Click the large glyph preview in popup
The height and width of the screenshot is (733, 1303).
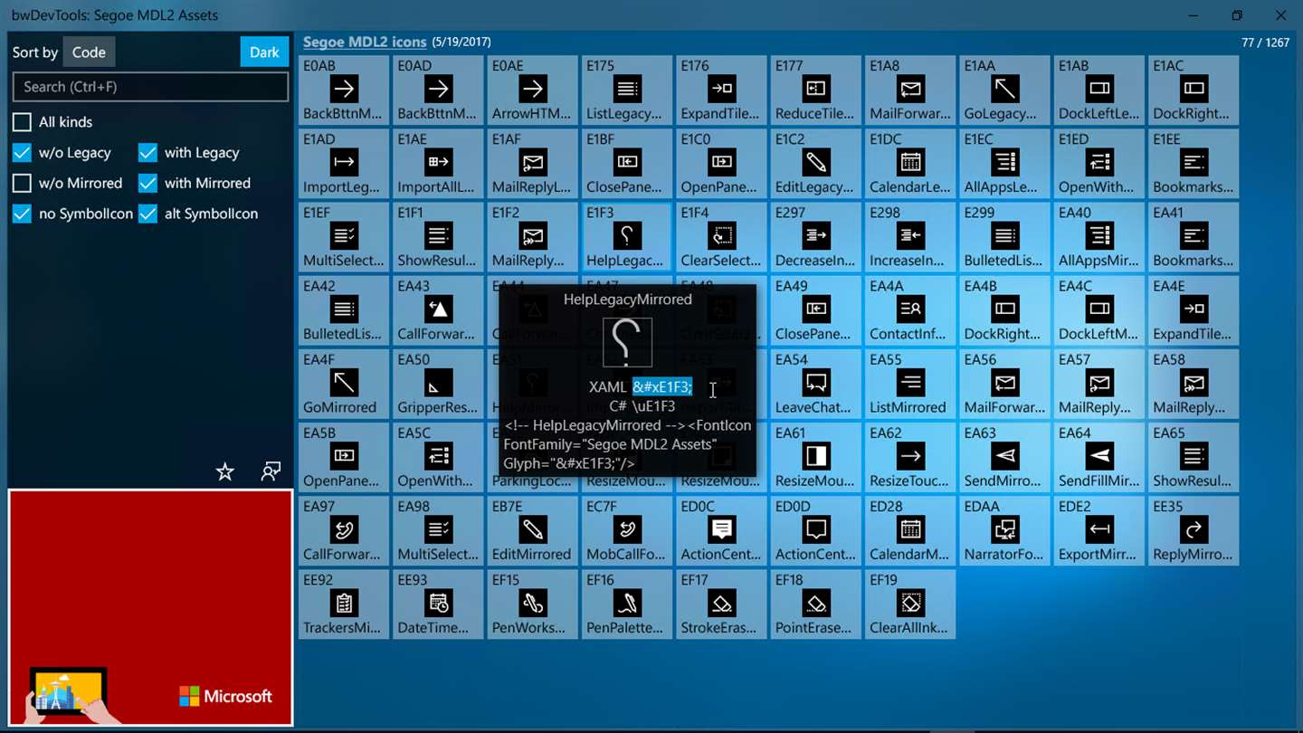[x=627, y=341]
